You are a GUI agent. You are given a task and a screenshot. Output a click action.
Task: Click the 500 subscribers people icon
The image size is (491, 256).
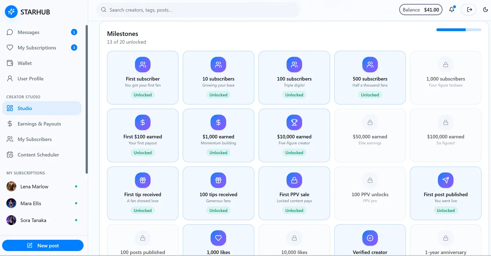370,65
